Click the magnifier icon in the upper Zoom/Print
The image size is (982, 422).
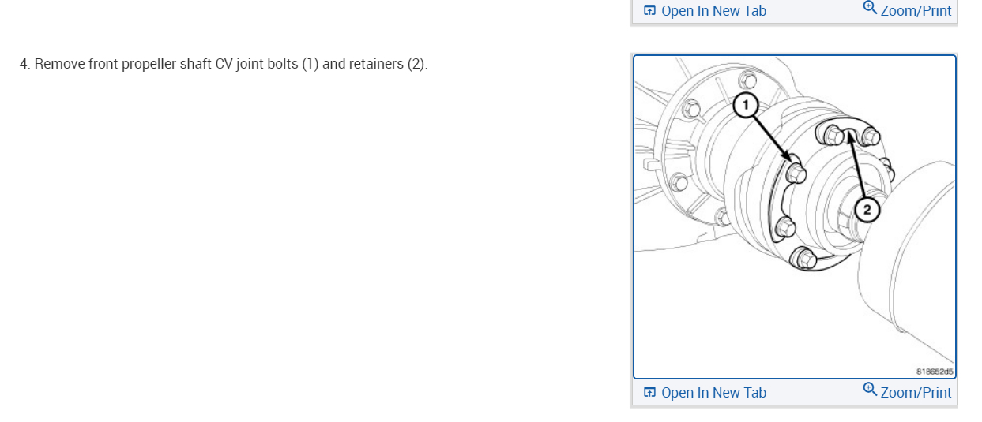[x=870, y=8]
